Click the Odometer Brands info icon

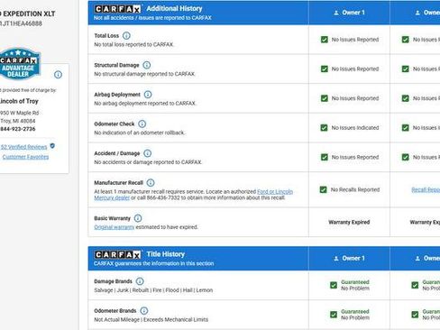(x=144, y=311)
